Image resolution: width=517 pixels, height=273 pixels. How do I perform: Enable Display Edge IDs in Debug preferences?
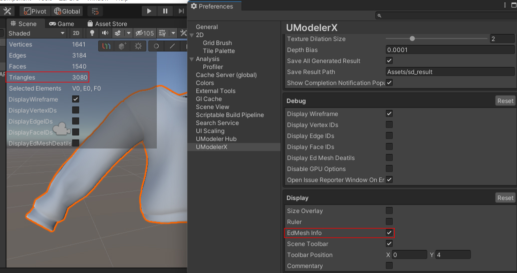[389, 135]
